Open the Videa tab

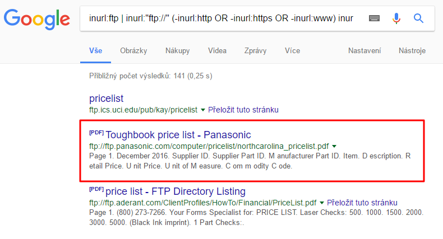coord(217,51)
